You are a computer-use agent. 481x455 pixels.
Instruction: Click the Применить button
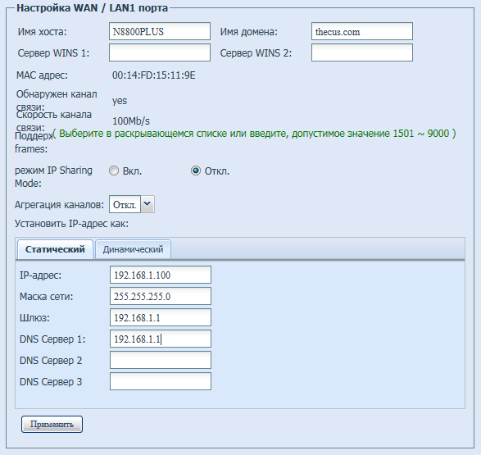coord(52,425)
